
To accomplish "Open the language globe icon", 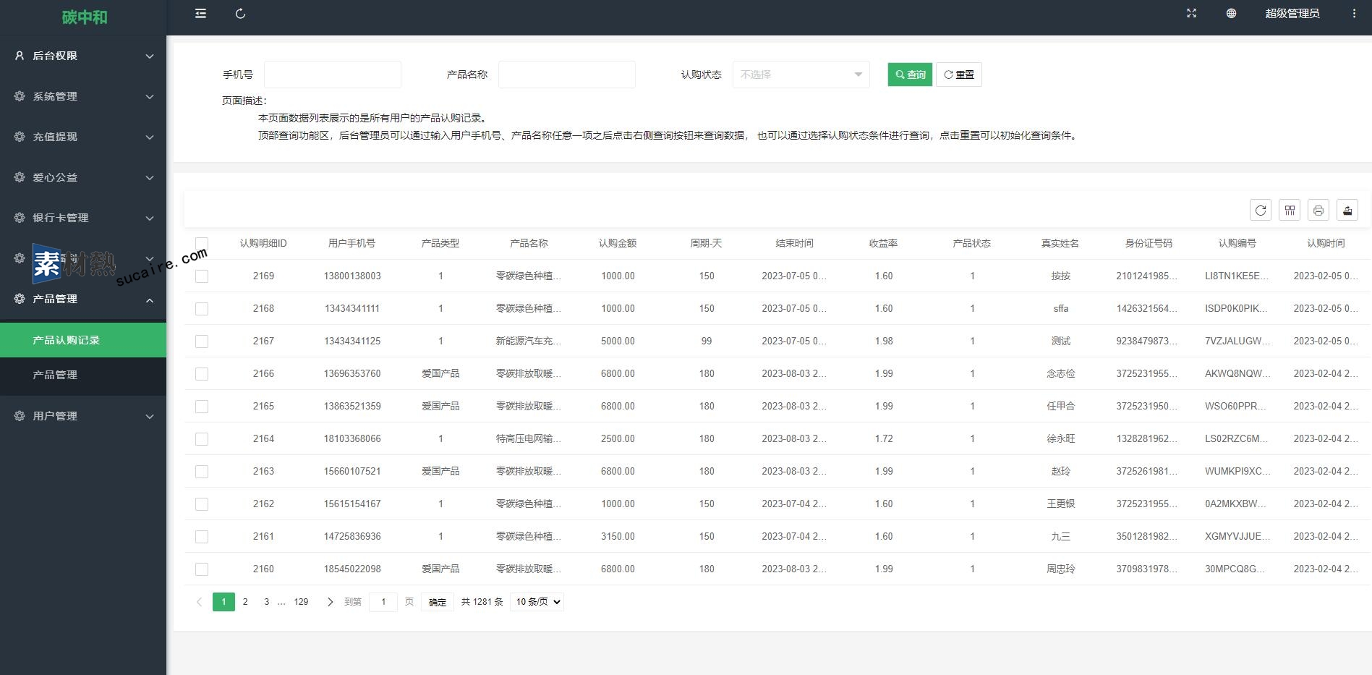I will [1231, 14].
